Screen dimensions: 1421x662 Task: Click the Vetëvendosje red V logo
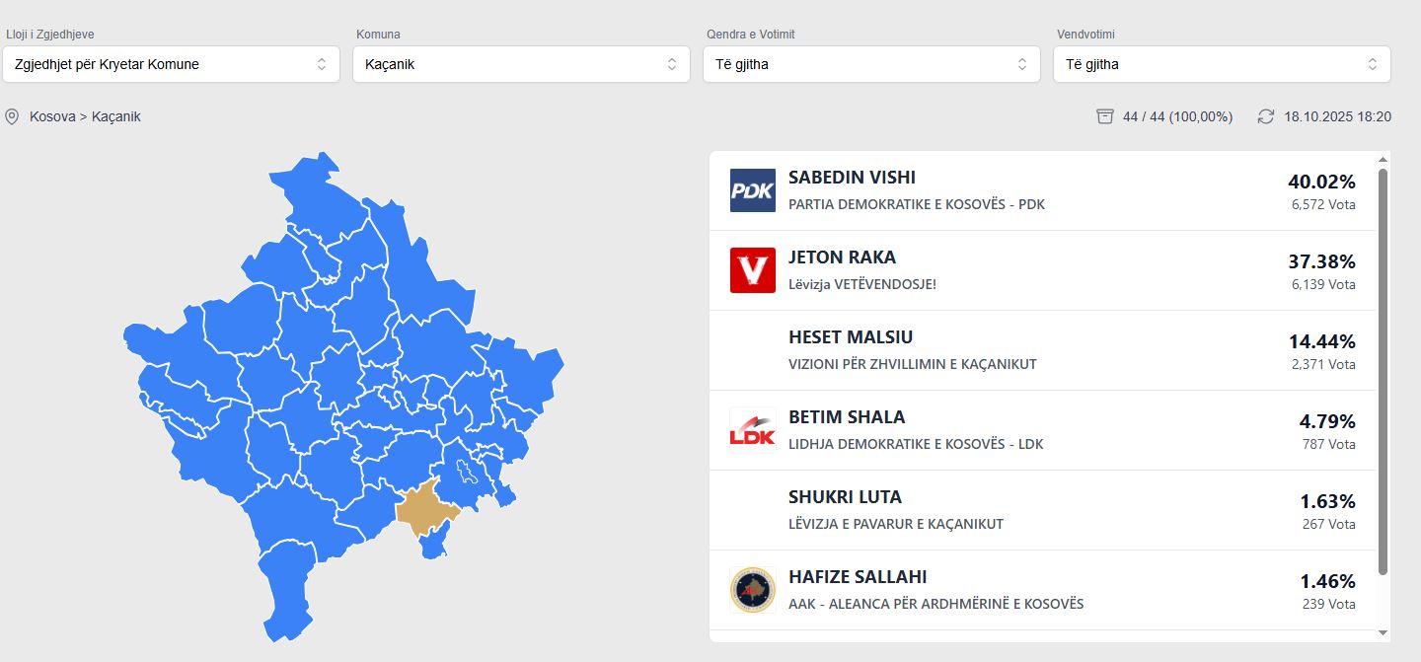pyautogui.click(x=752, y=270)
